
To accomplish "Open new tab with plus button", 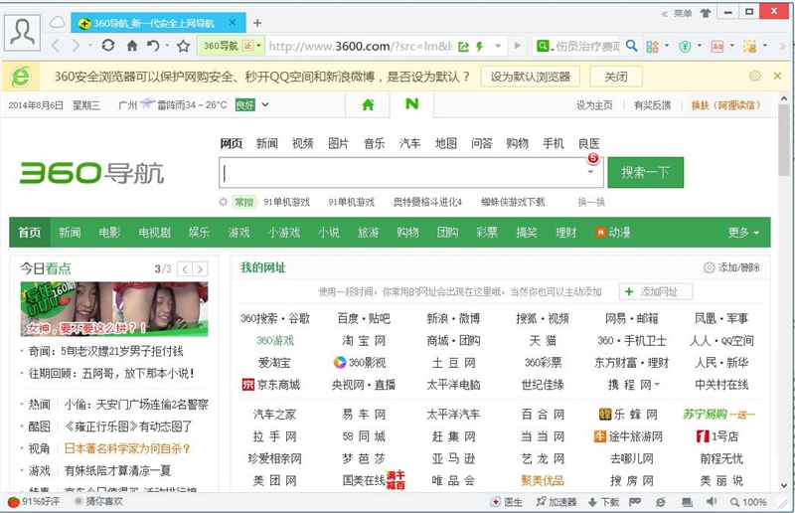I will click(x=257, y=23).
